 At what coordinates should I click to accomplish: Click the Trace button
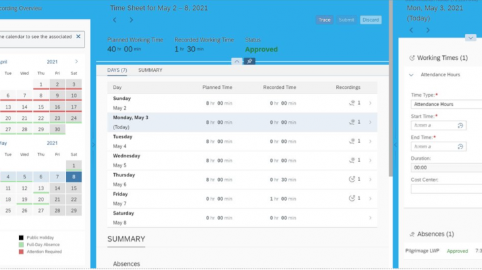[324, 20]
